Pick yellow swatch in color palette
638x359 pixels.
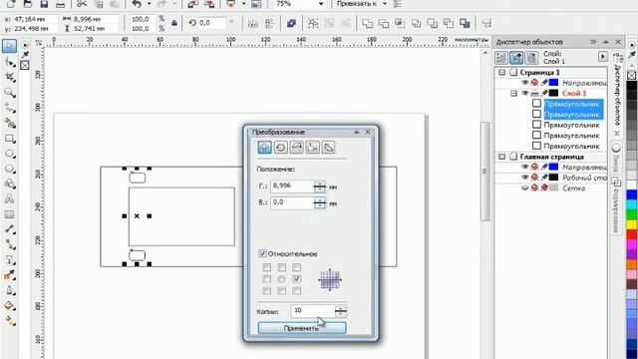point(632,224)
